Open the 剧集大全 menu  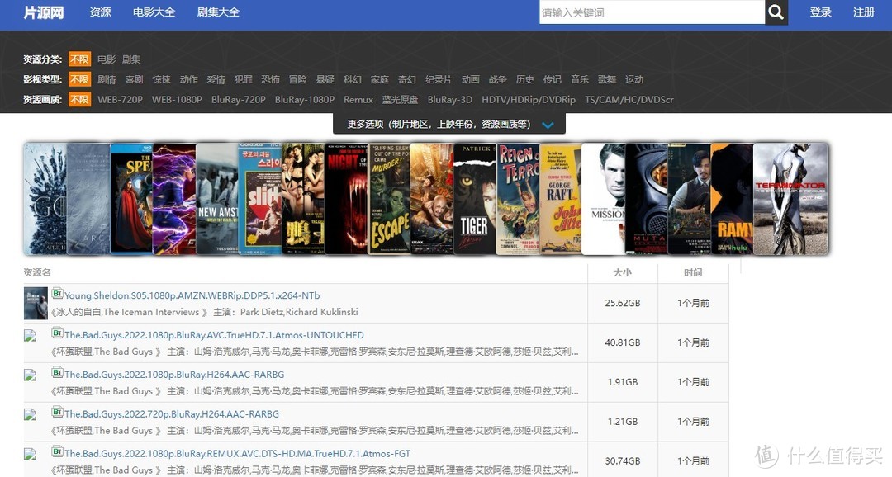[x=218, y=12]
